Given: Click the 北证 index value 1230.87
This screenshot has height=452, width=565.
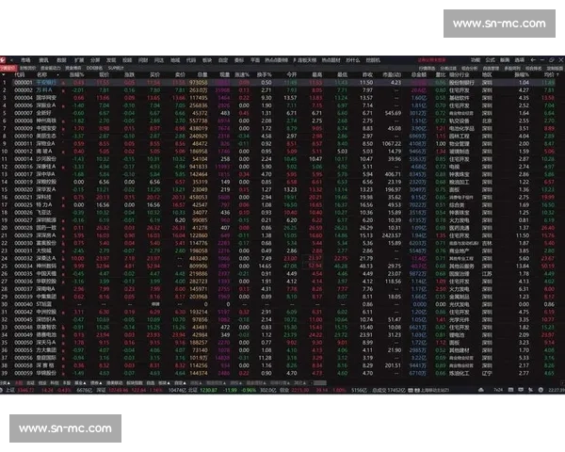Looking at the screenshot, I should pyautogui.click(x=209, y=390).
